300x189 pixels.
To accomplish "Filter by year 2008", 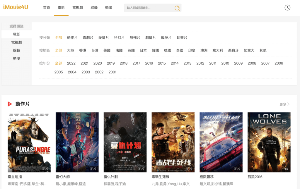I will (252, 63).
